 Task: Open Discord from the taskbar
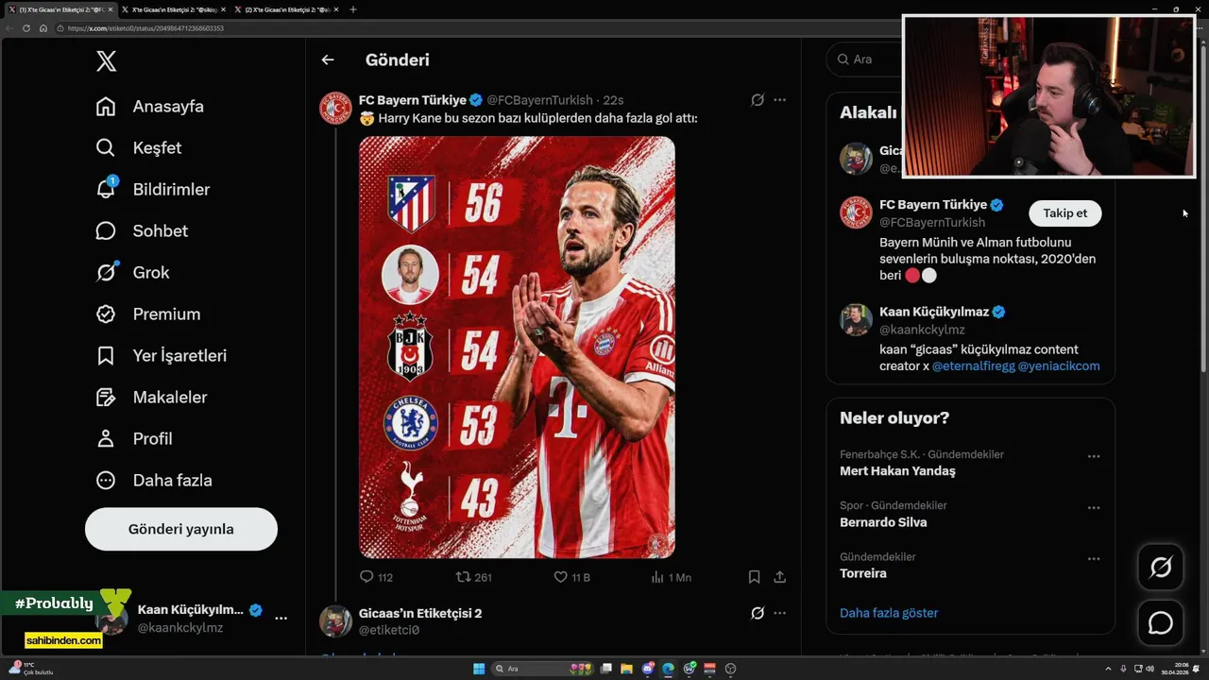[648, 669]
